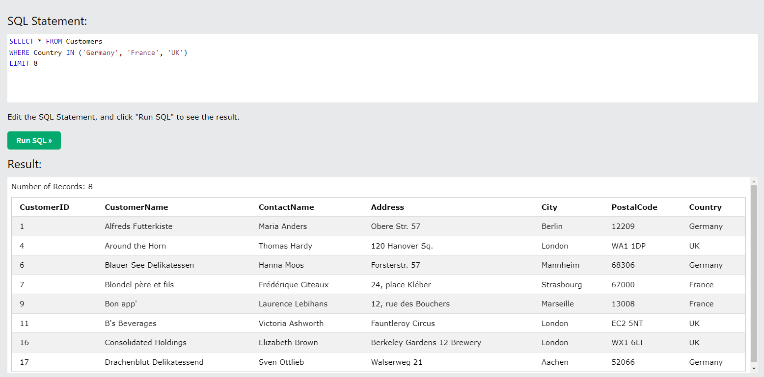
Task: Select the CustomerName column header
Action: pos(136,207)
